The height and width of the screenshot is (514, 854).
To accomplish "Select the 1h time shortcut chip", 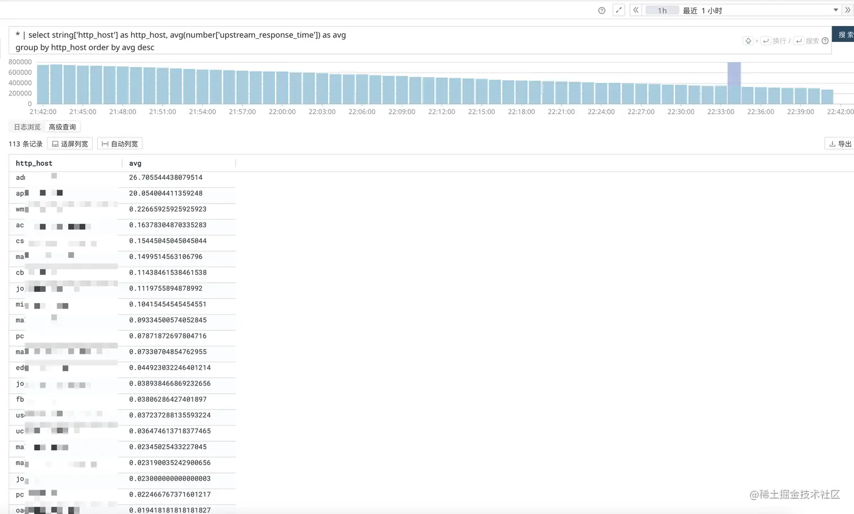I will [x=662, y=10].
